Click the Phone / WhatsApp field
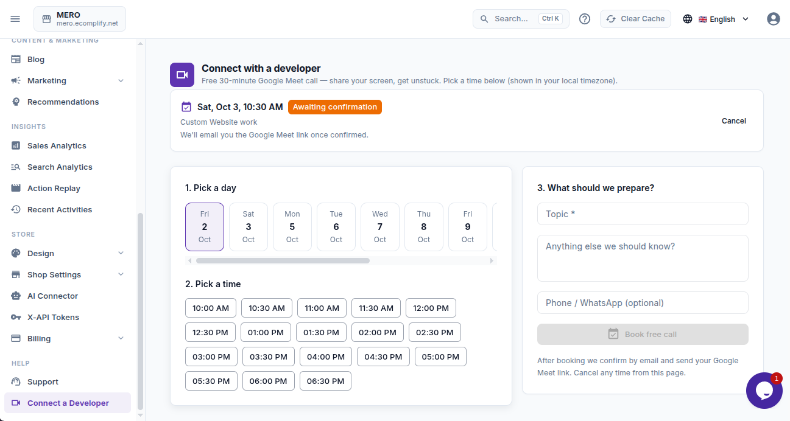The width and height of the screenshot is (790, 421). [643, 303]
